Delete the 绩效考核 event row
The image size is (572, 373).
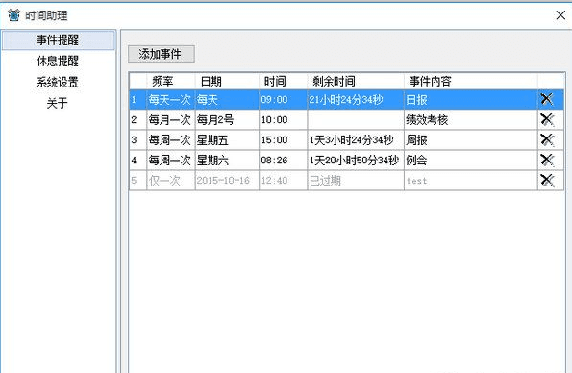click(547, 119)
